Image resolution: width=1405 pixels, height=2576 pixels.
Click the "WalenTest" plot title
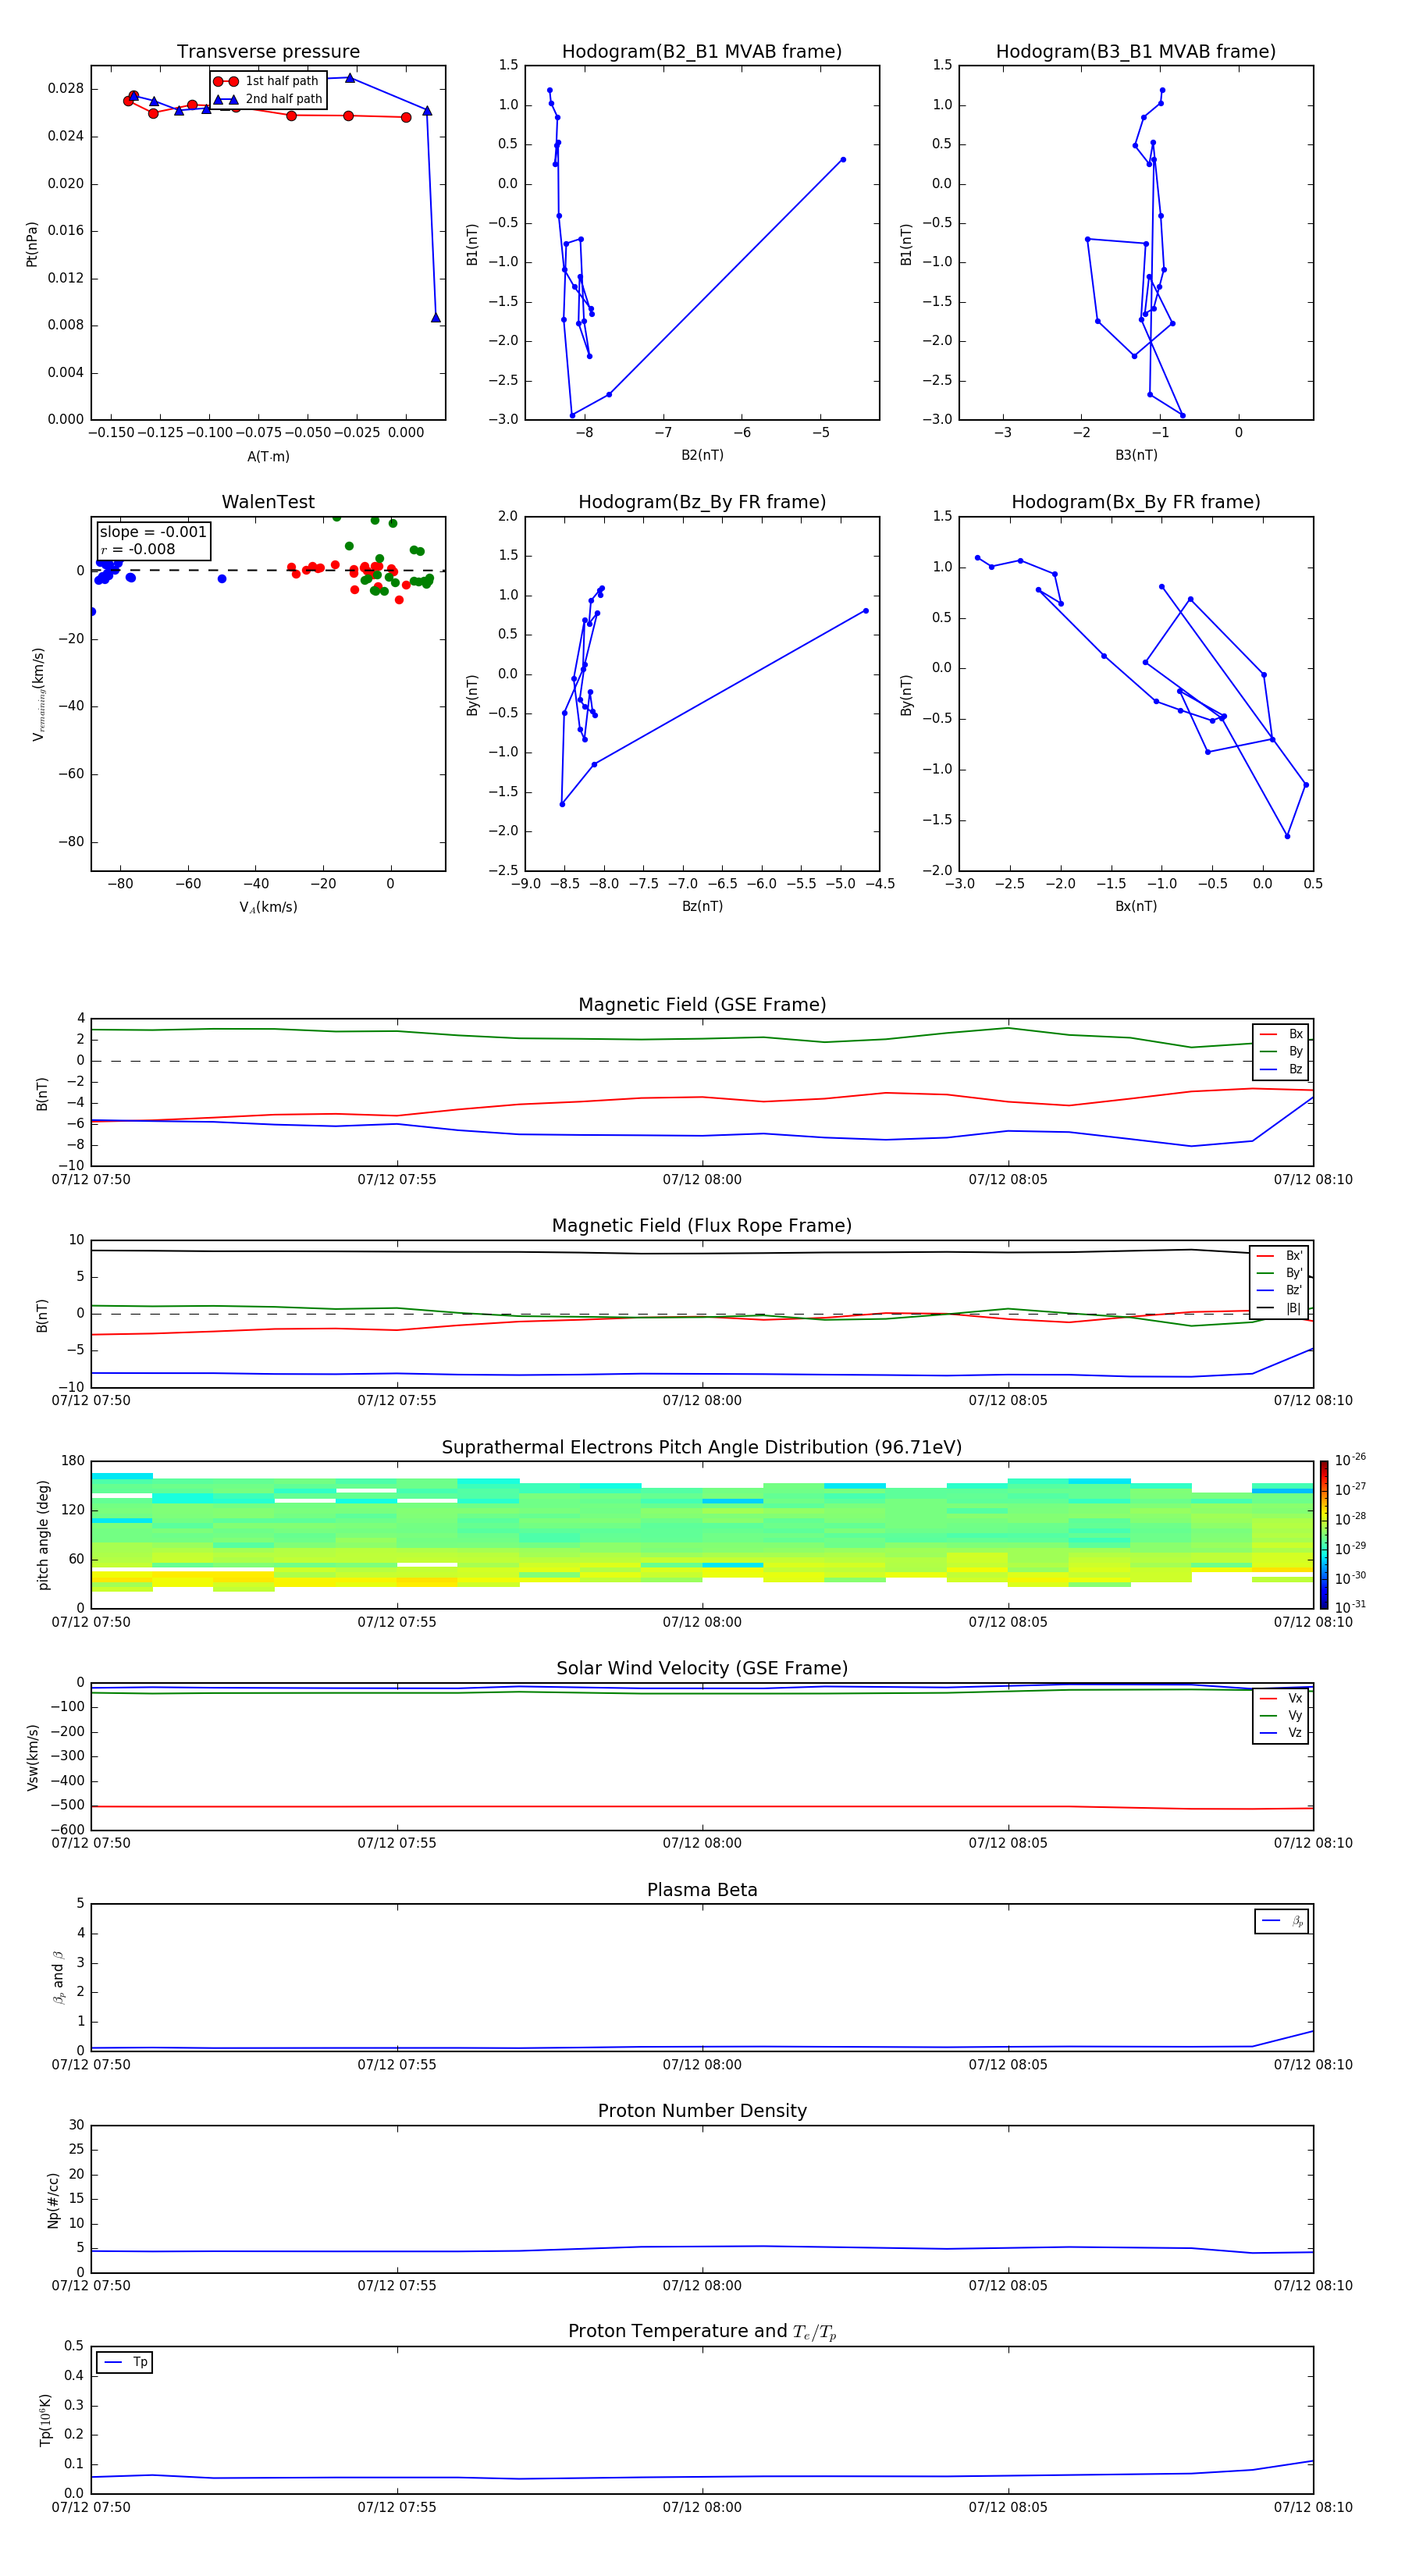pos(268,502)
